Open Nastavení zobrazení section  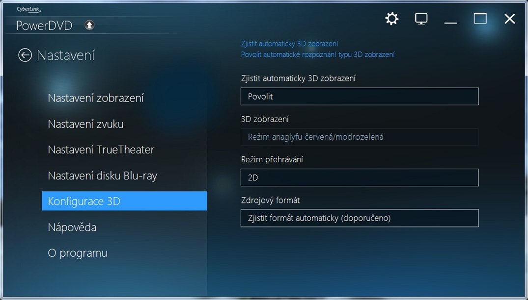[x=96, y=98]
